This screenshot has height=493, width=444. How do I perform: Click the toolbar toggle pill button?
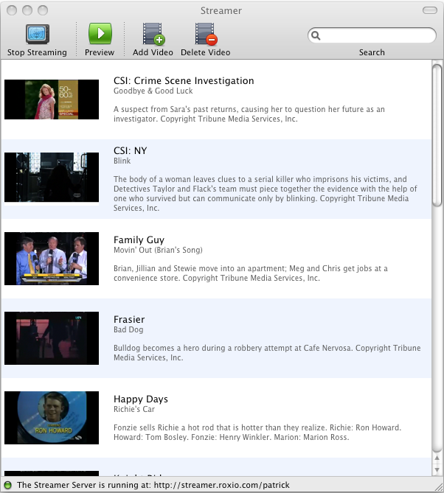tap(429, 11)
